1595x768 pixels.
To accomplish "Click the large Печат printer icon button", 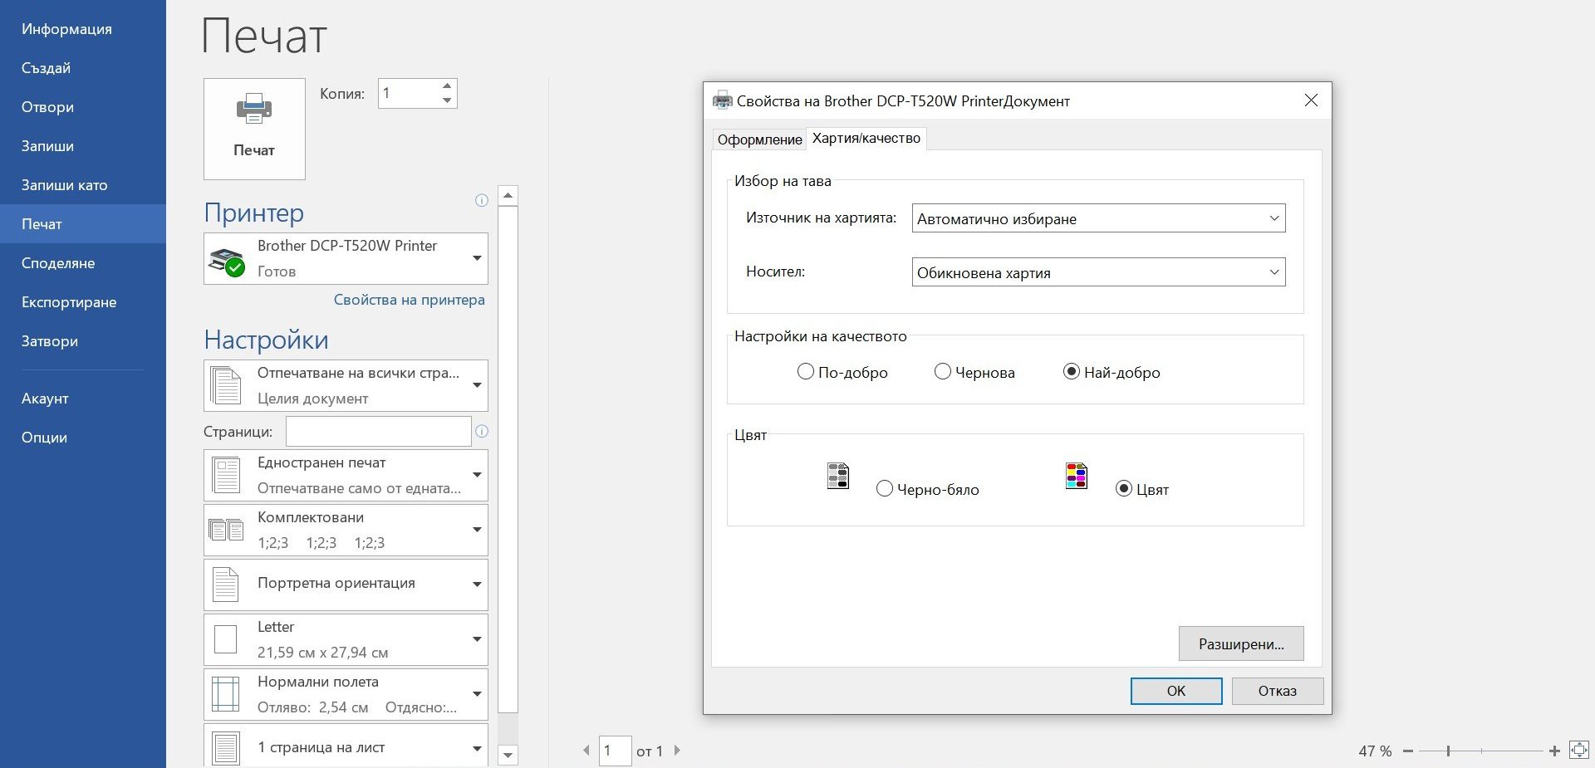I will [254, 129].
